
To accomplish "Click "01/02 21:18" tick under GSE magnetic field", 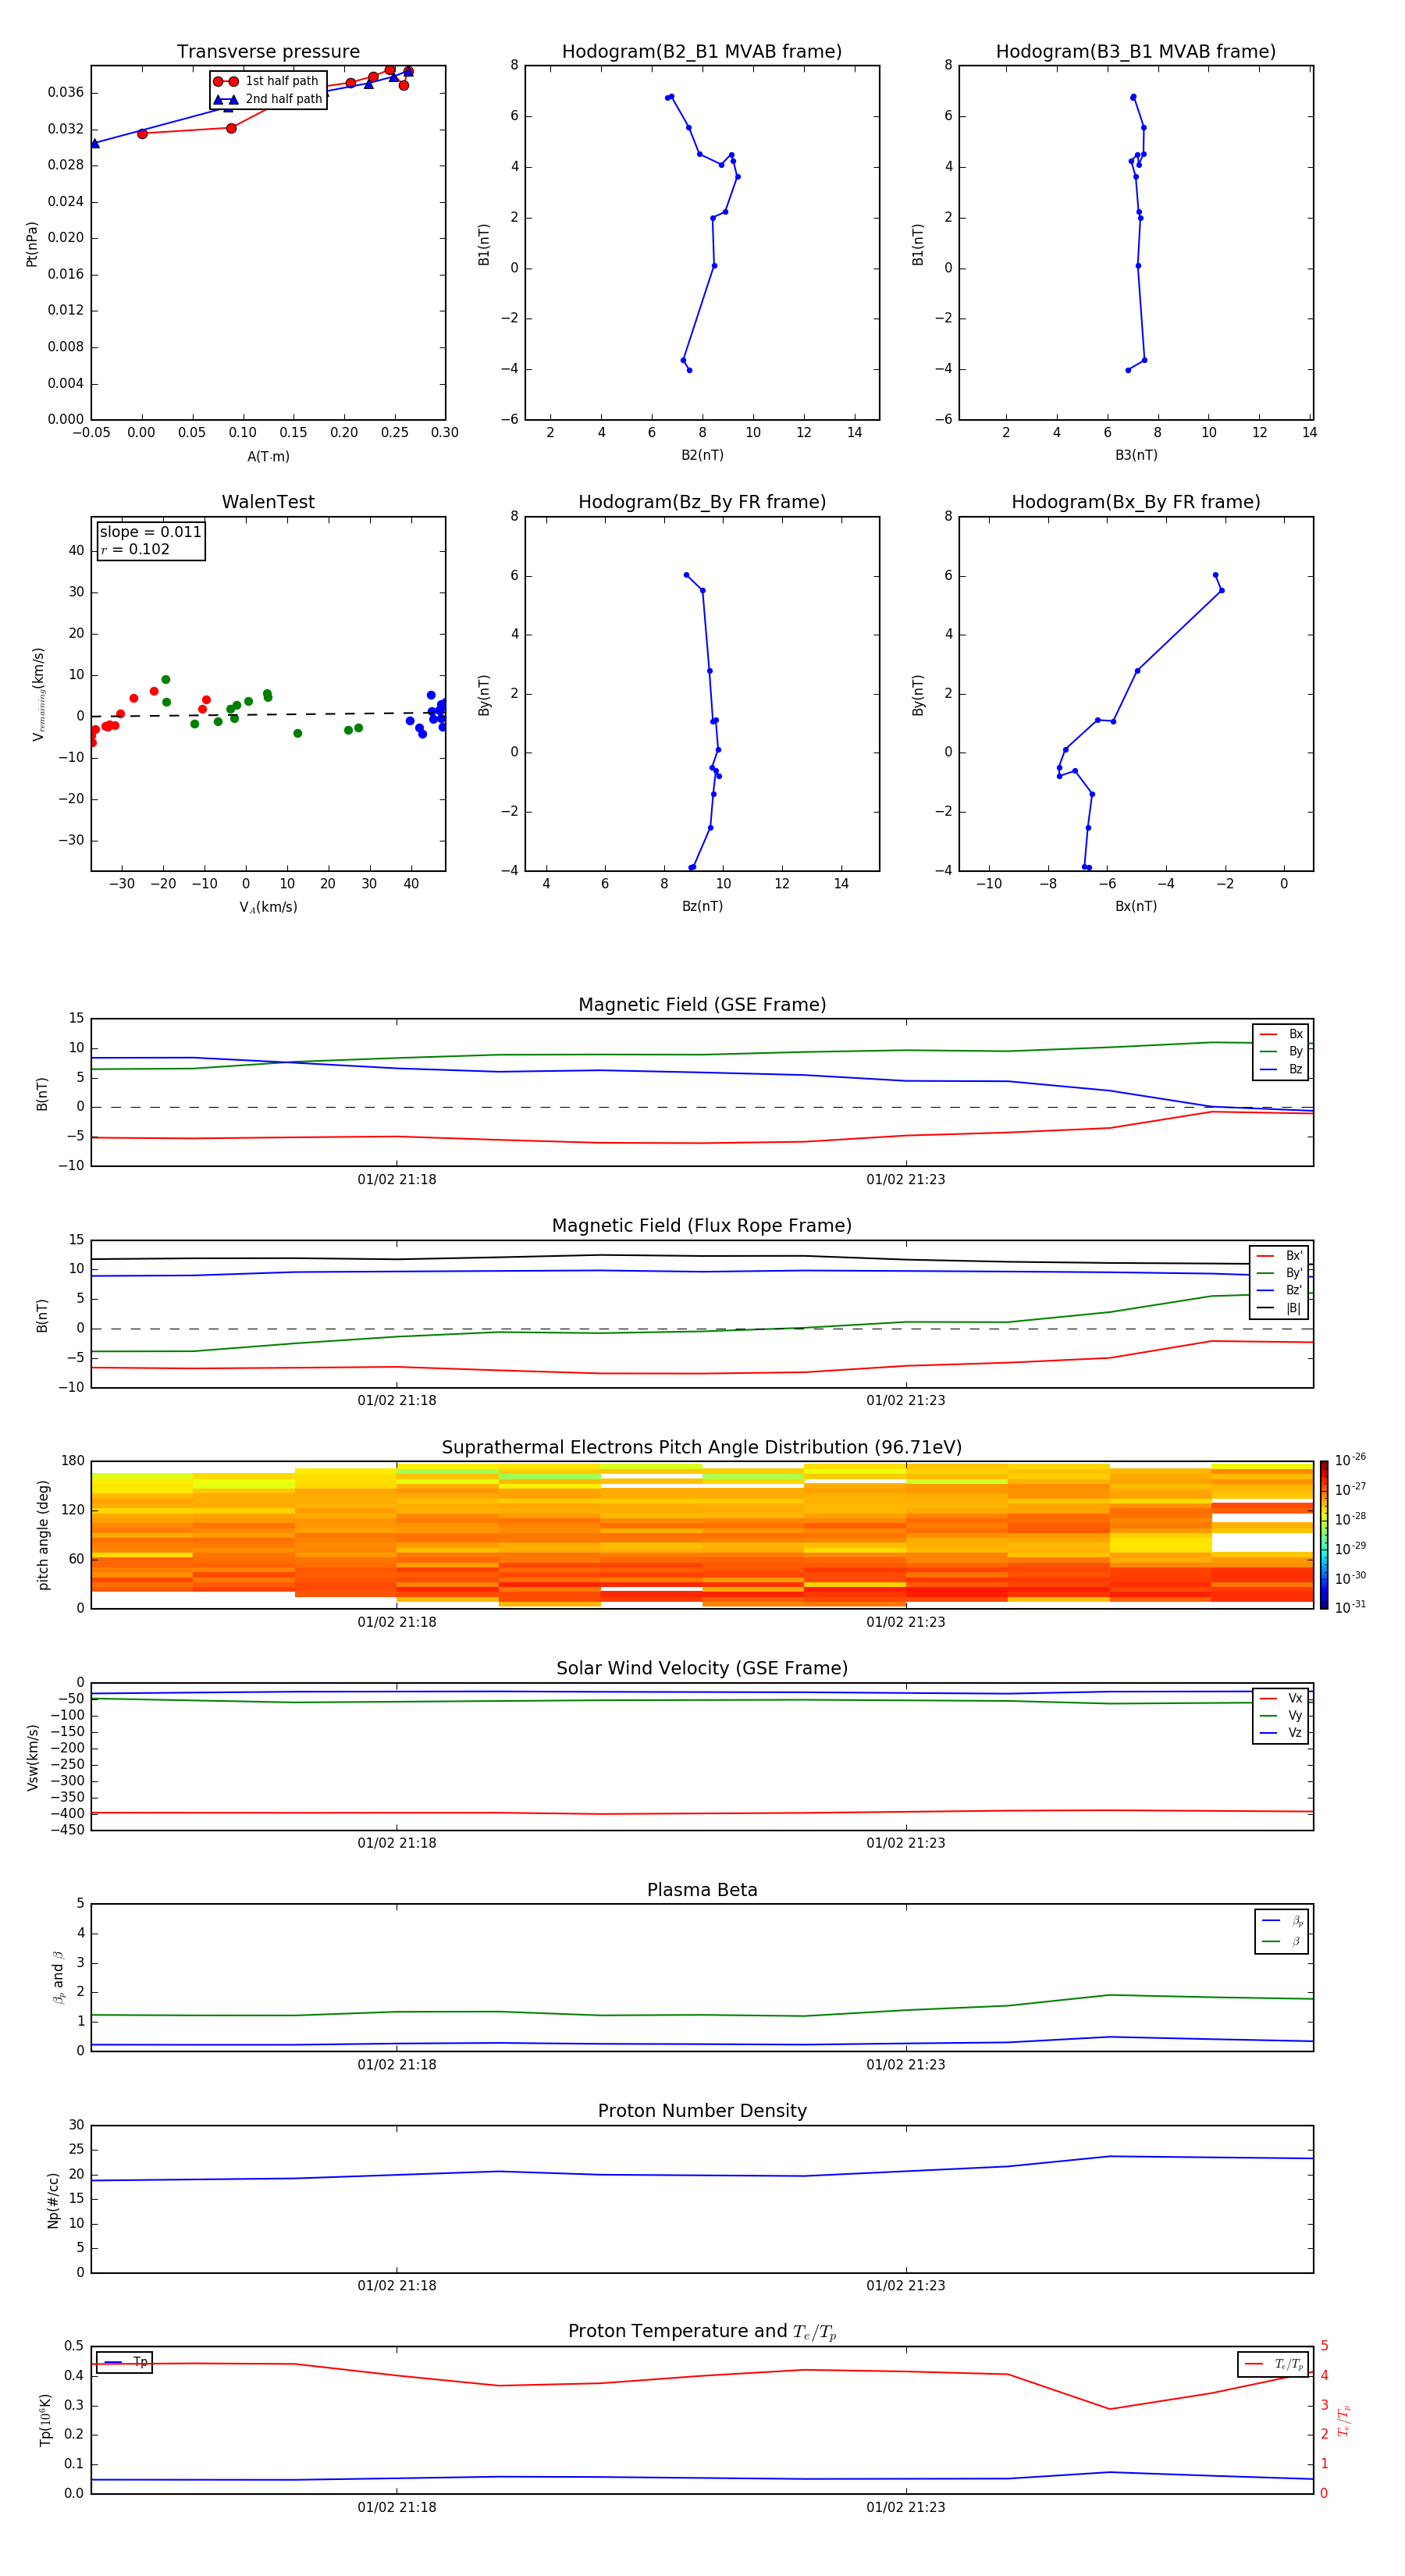I will pyautogui.click(x=397, y=1180).
